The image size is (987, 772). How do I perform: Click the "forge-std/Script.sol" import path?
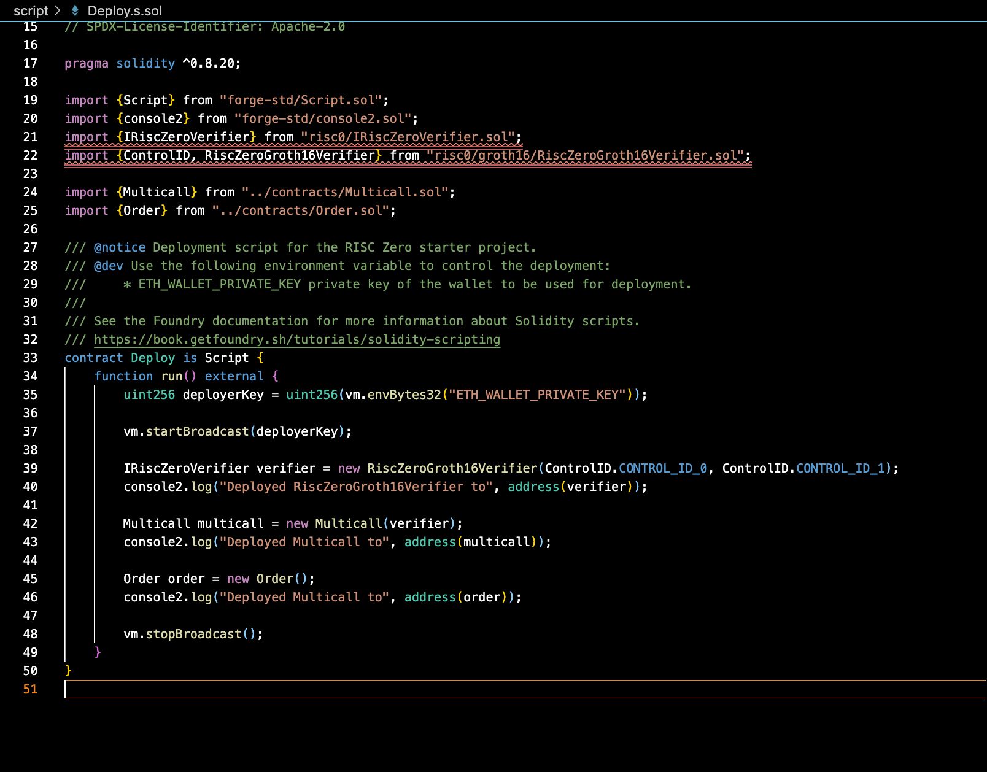301,100
